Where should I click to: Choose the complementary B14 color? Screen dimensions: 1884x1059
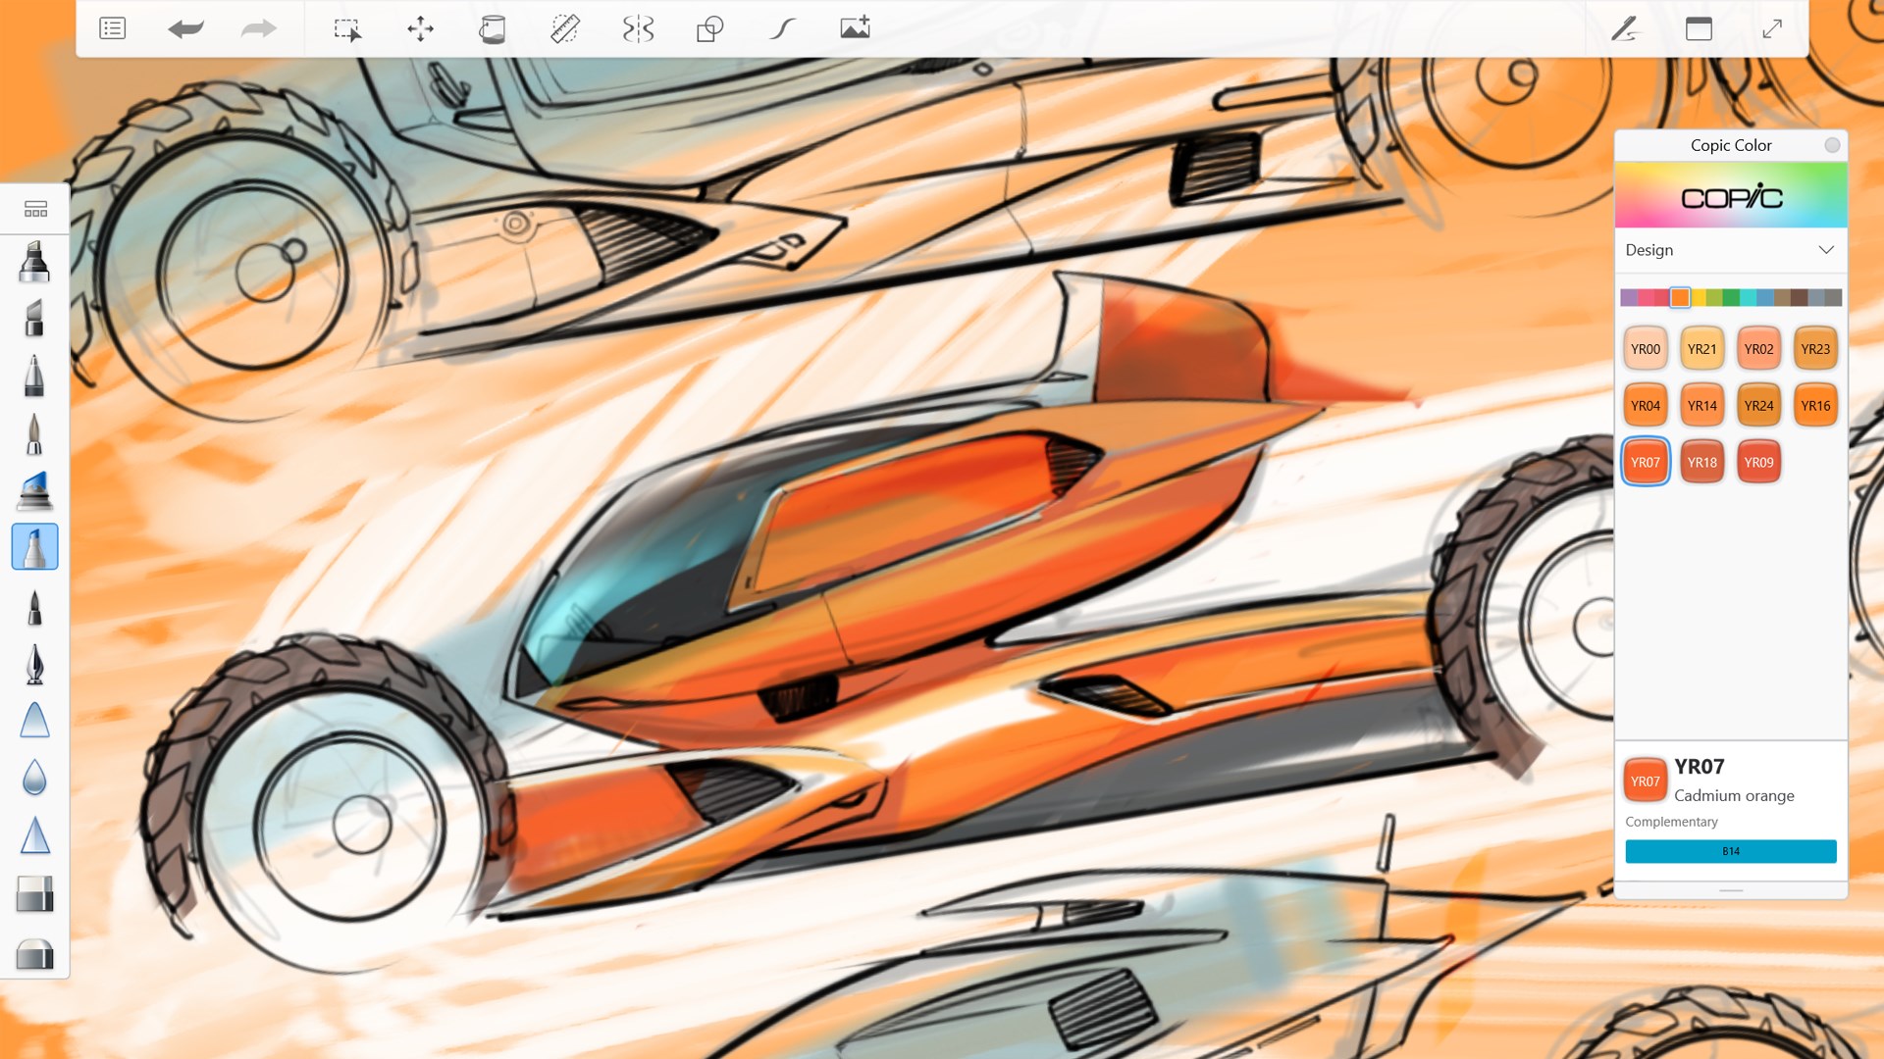coord(1730,851)
